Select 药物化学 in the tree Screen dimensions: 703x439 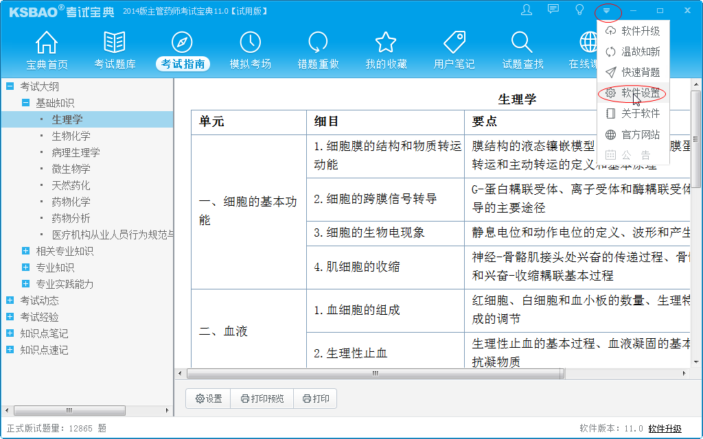[71, 202]
